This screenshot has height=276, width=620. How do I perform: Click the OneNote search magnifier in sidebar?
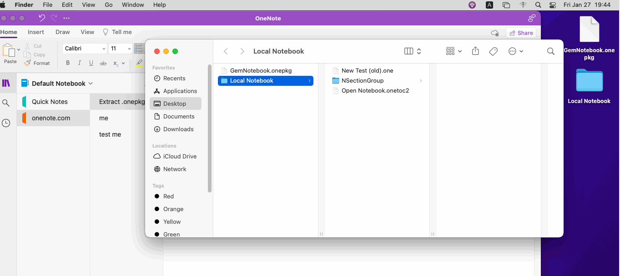click(6, 103)
